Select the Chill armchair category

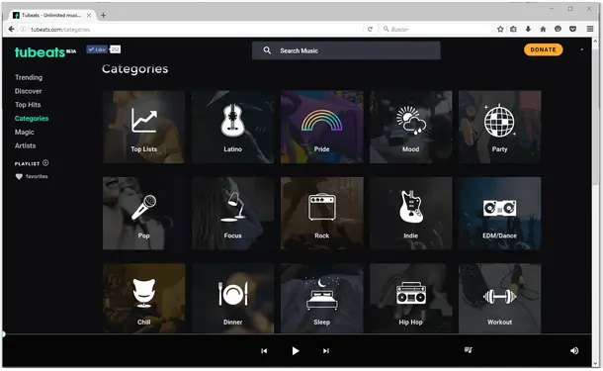coord(143,298)
